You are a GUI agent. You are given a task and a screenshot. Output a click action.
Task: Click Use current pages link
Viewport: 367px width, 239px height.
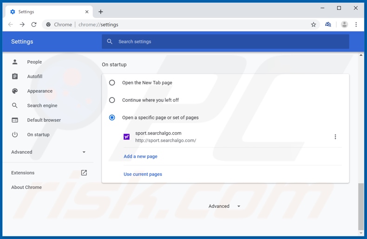click(x=143, y=174)
